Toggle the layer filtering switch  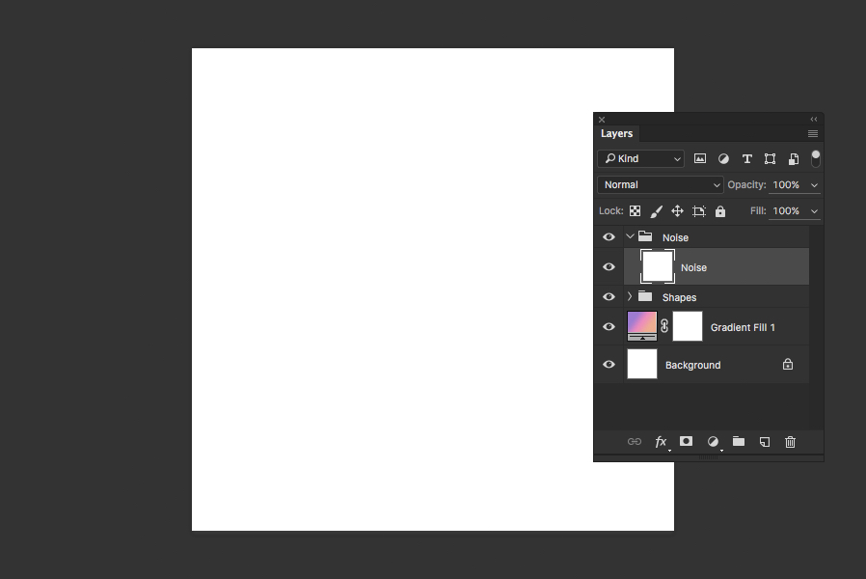pyautogui.click(x=815, y=158)
